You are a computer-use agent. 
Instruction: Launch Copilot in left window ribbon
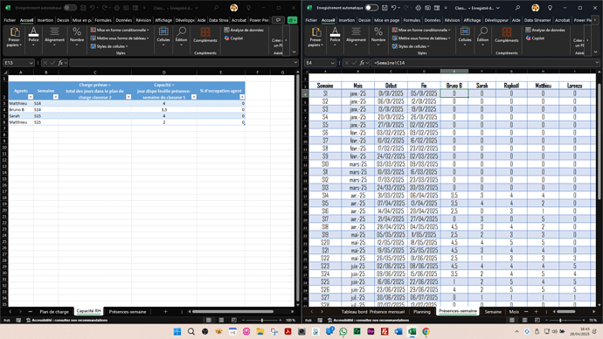click(233, 38)
